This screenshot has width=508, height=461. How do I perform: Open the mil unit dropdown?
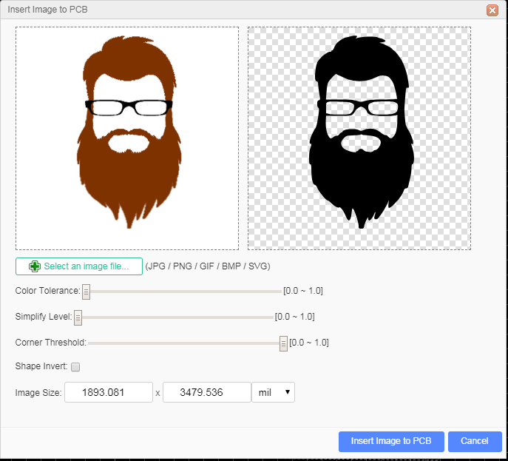point(273,392)
